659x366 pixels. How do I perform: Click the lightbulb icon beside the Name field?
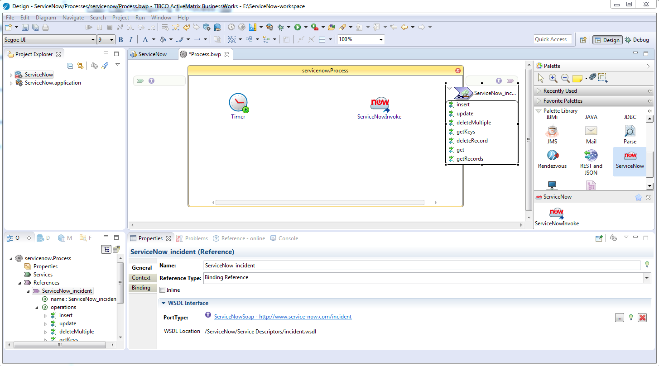click(x=647, y=265)
